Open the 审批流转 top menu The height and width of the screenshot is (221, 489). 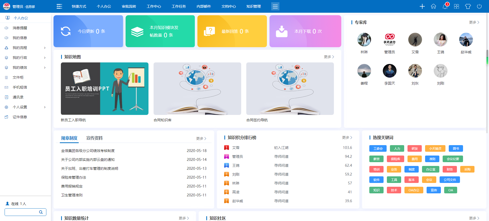tap(129, 6)
